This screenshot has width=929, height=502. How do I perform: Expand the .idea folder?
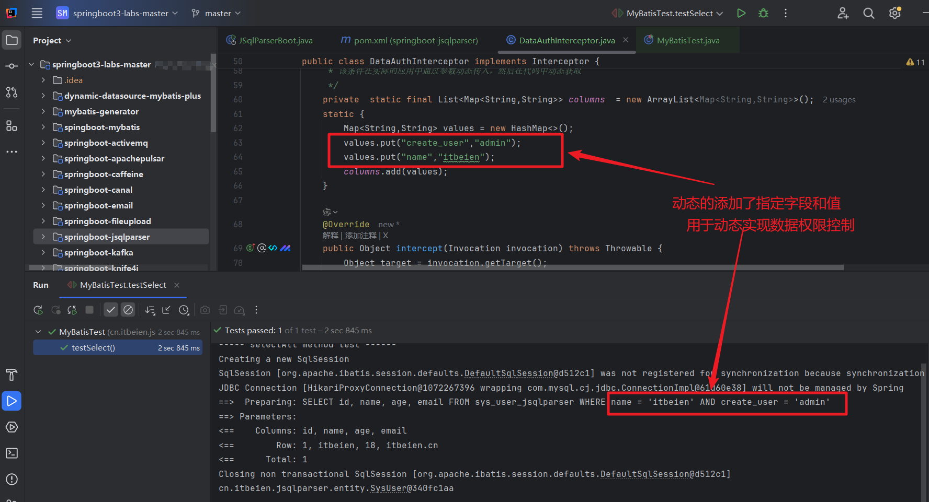[x=43, y=80]
